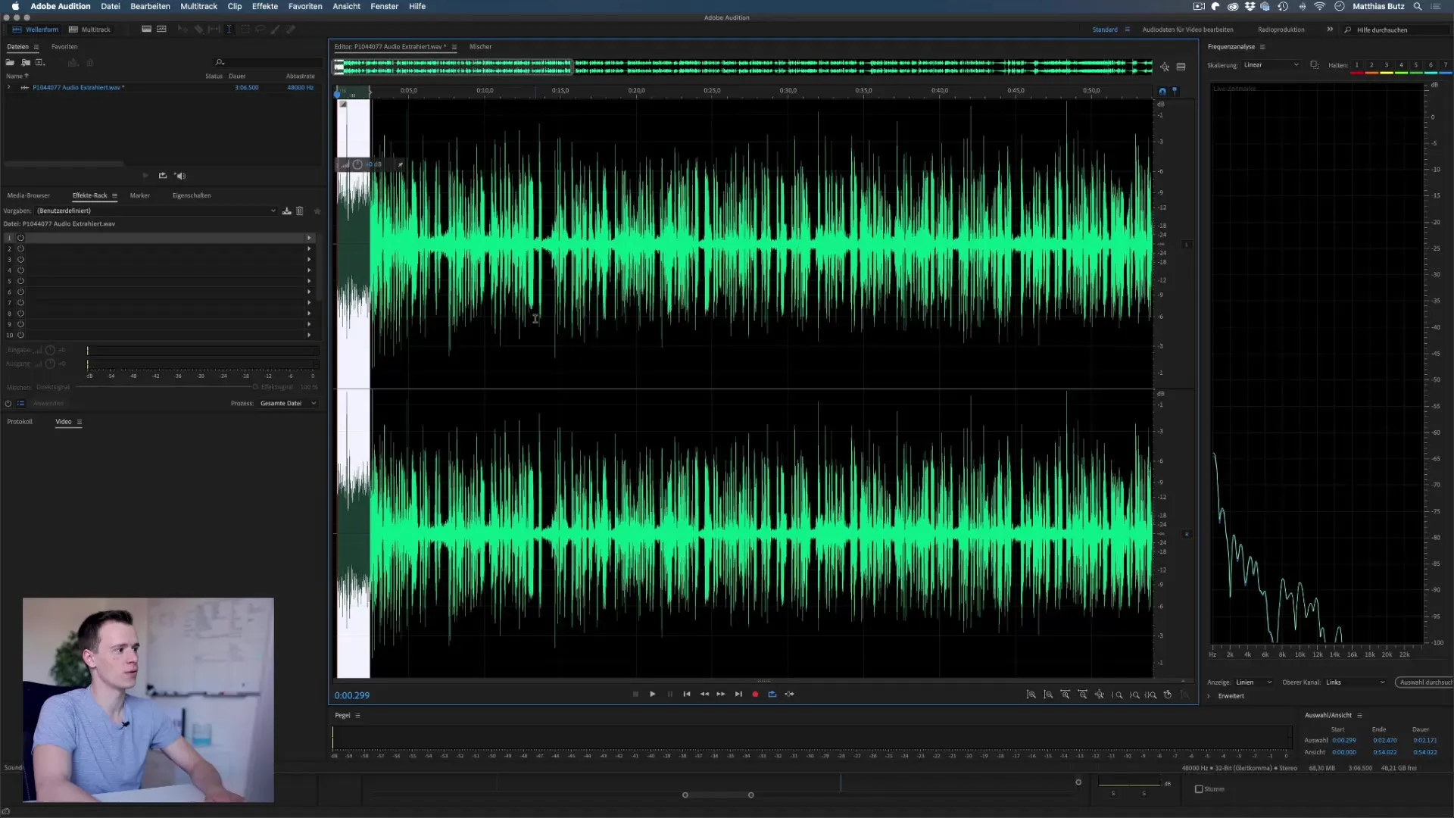Toggle Skip Selection transport button
The height and width of the screenshot is (818, 1454).
click(x=790, y=695)
